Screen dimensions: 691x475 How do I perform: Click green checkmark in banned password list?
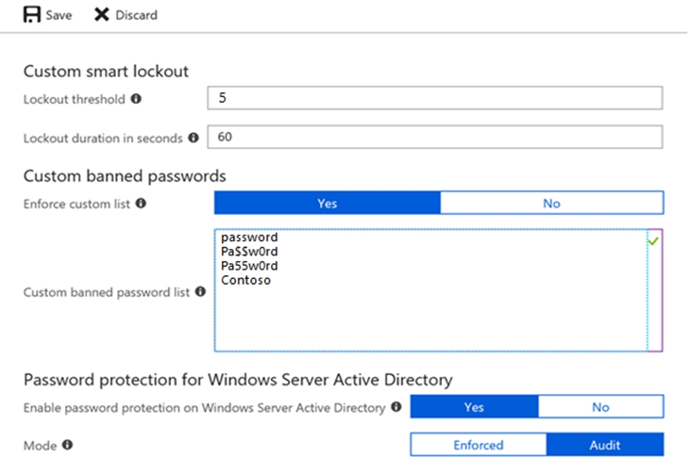point(653,242)
